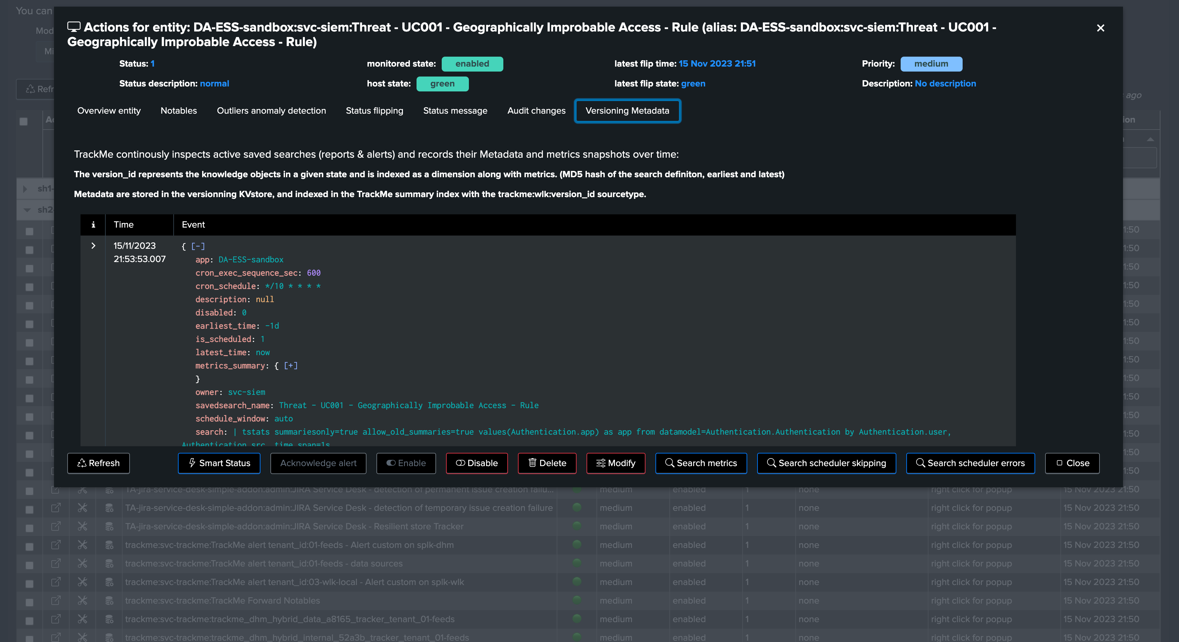
Task: Tick checkbox for Resilient store Tracker row
Action: (x=29, y=527)
